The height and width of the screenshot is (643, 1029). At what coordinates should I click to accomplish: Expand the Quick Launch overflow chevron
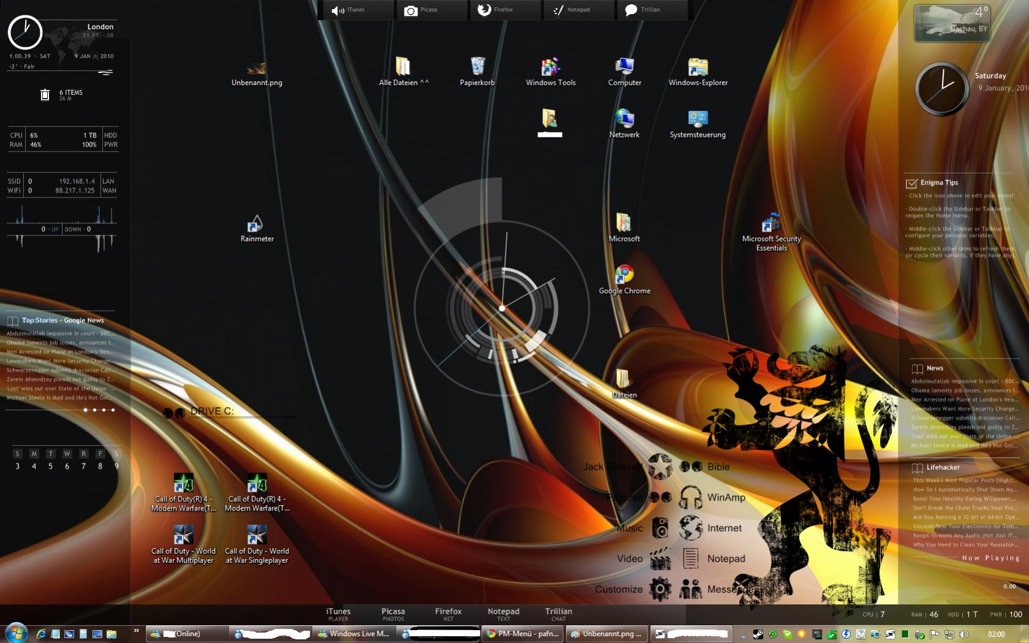coord(136,630)
